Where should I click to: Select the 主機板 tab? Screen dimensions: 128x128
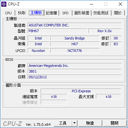[x=36, y=13]
